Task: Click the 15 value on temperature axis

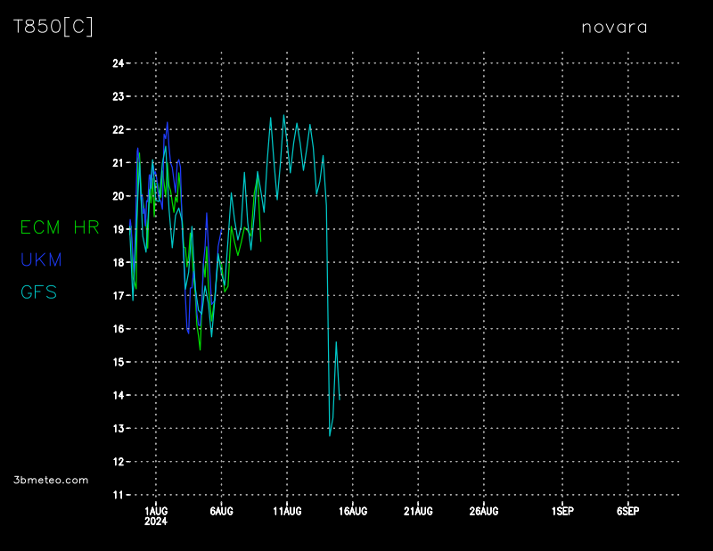Action: [x=118, y=362]
